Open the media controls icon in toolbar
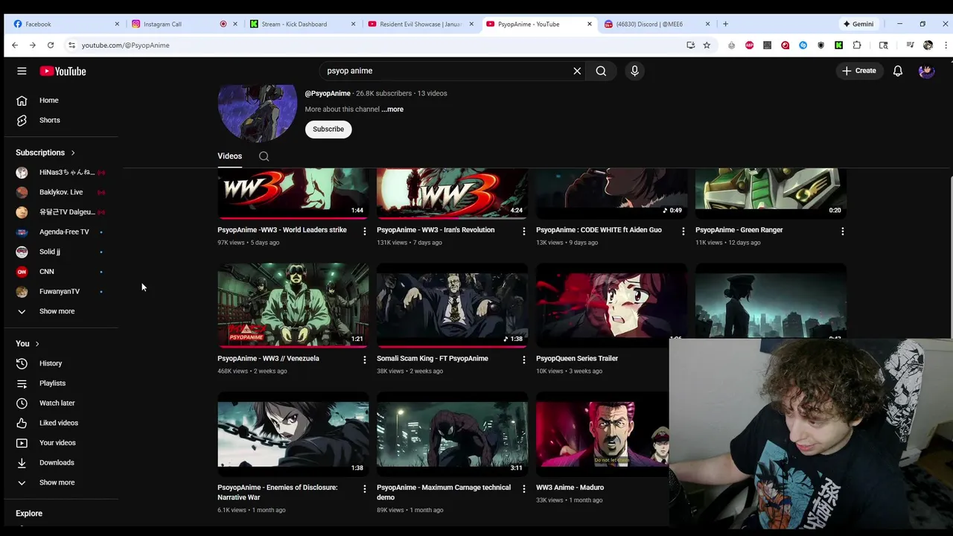The width and height of the screenshot is (953, 536). (910, 45)
